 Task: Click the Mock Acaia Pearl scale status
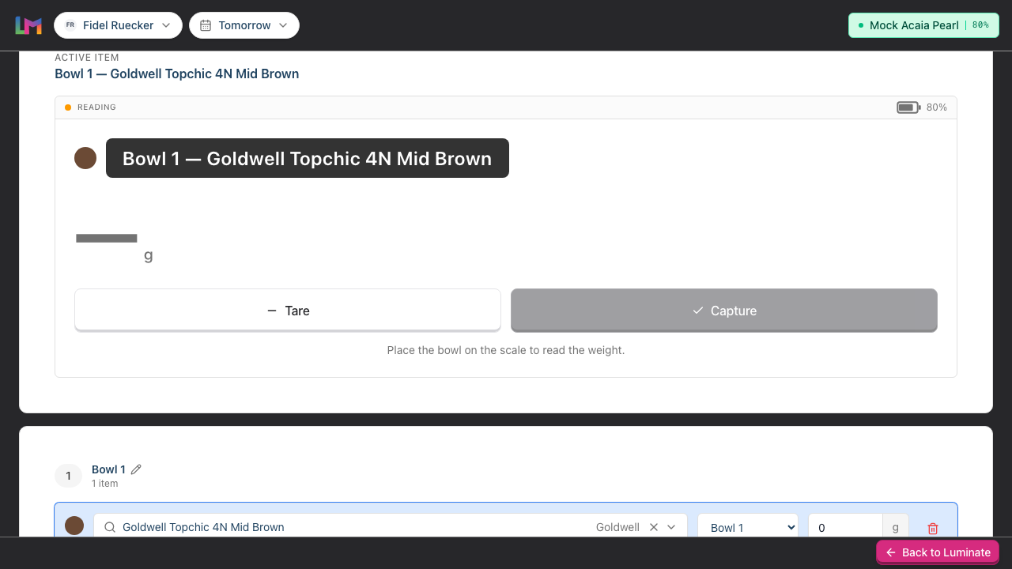click(x=923, y=25)
